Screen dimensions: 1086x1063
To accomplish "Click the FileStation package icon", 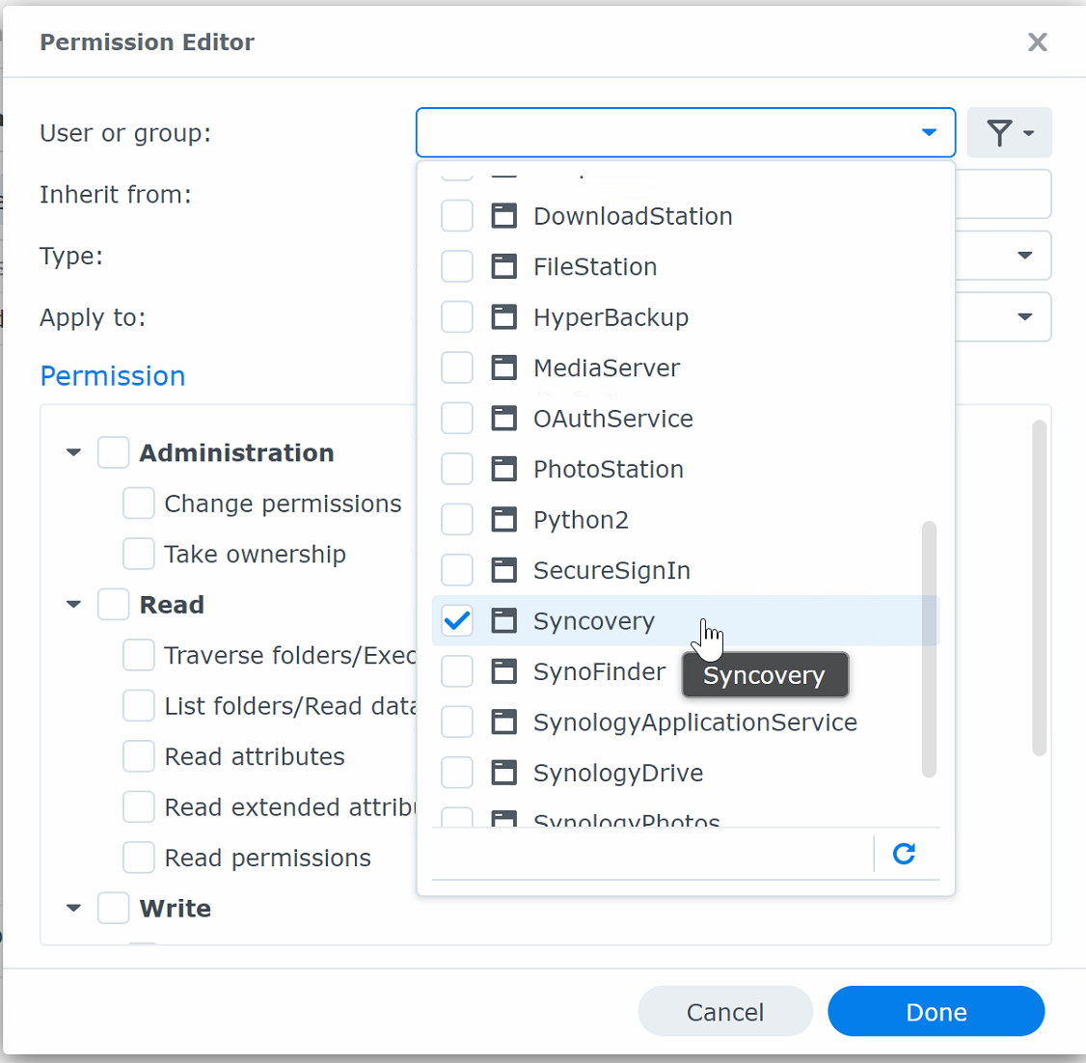I will [504, 266].
